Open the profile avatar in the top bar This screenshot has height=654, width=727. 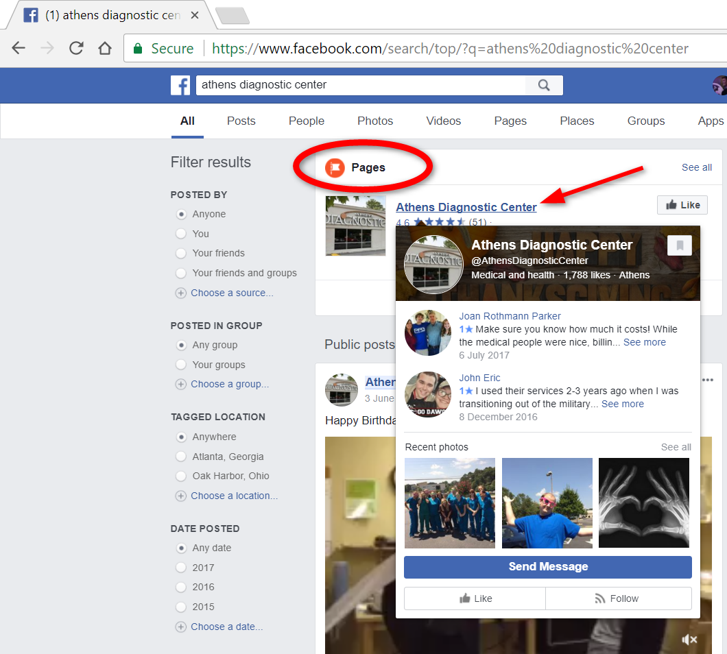pos(720,85)
